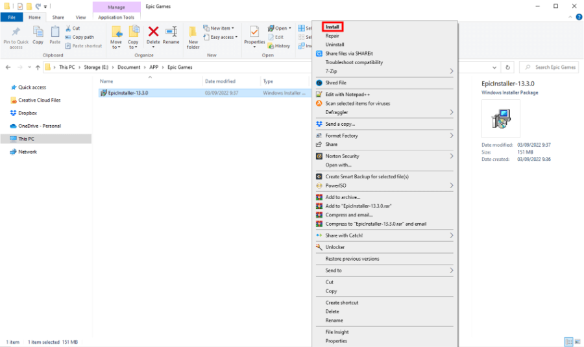Click the Cut scissors ribbon button
Viewport: 584px width, 347px height.
tap(73, 29)
